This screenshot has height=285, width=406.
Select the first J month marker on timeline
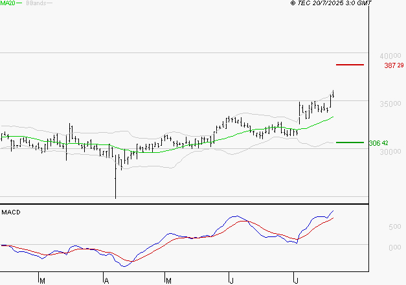pos(231,280)
